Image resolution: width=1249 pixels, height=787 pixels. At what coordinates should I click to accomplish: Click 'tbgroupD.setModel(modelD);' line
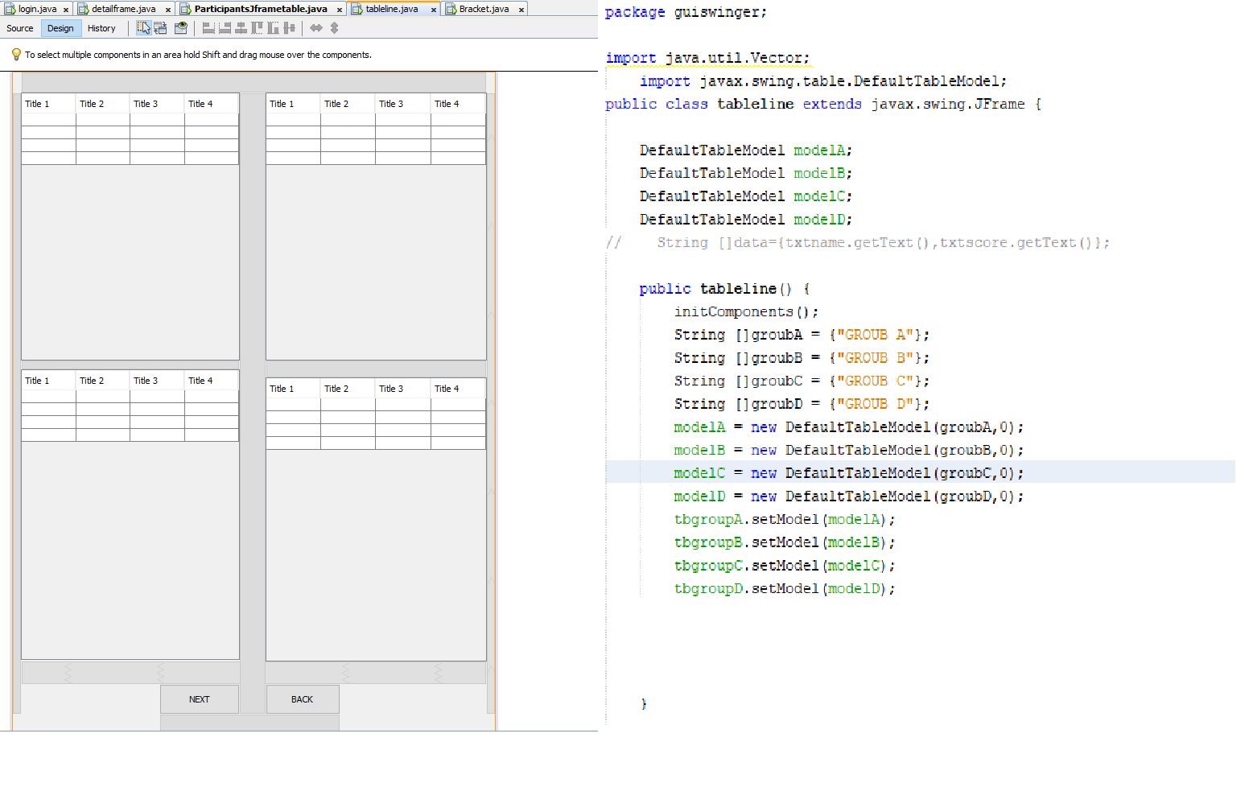tap(785, 589)
